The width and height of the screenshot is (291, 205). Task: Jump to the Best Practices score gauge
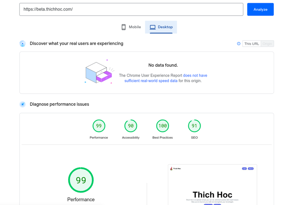[x=163, y=126]
